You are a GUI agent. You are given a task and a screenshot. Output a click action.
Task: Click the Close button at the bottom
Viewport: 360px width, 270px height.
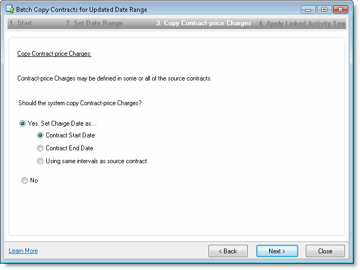point(325,251)
